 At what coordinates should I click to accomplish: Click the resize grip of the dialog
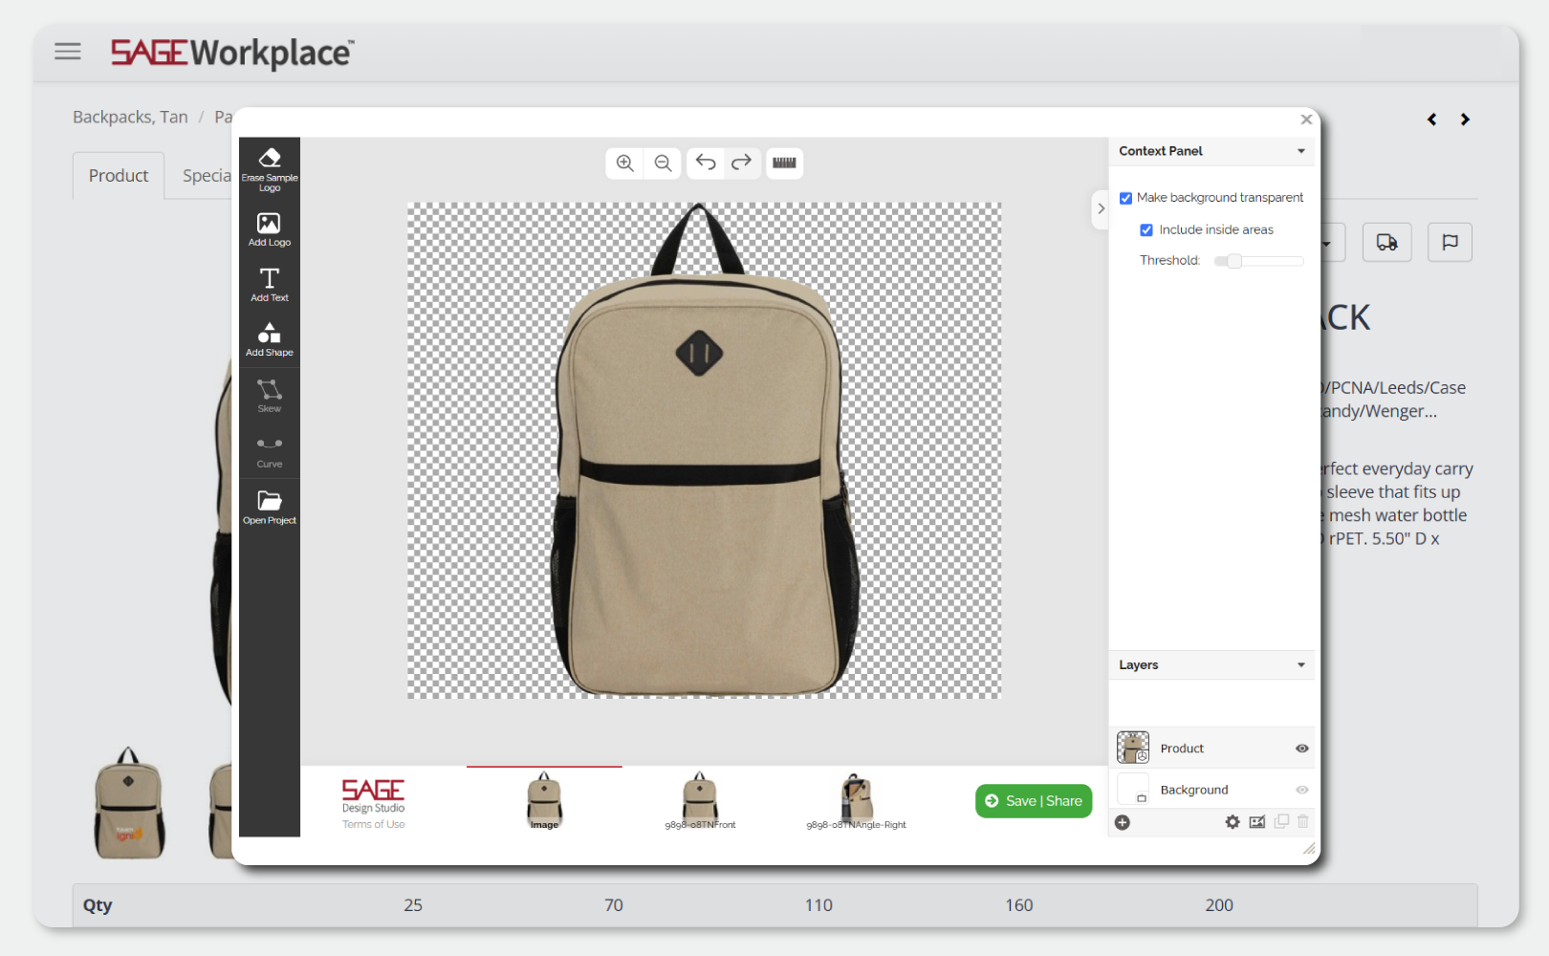[x=1309, y=848]
